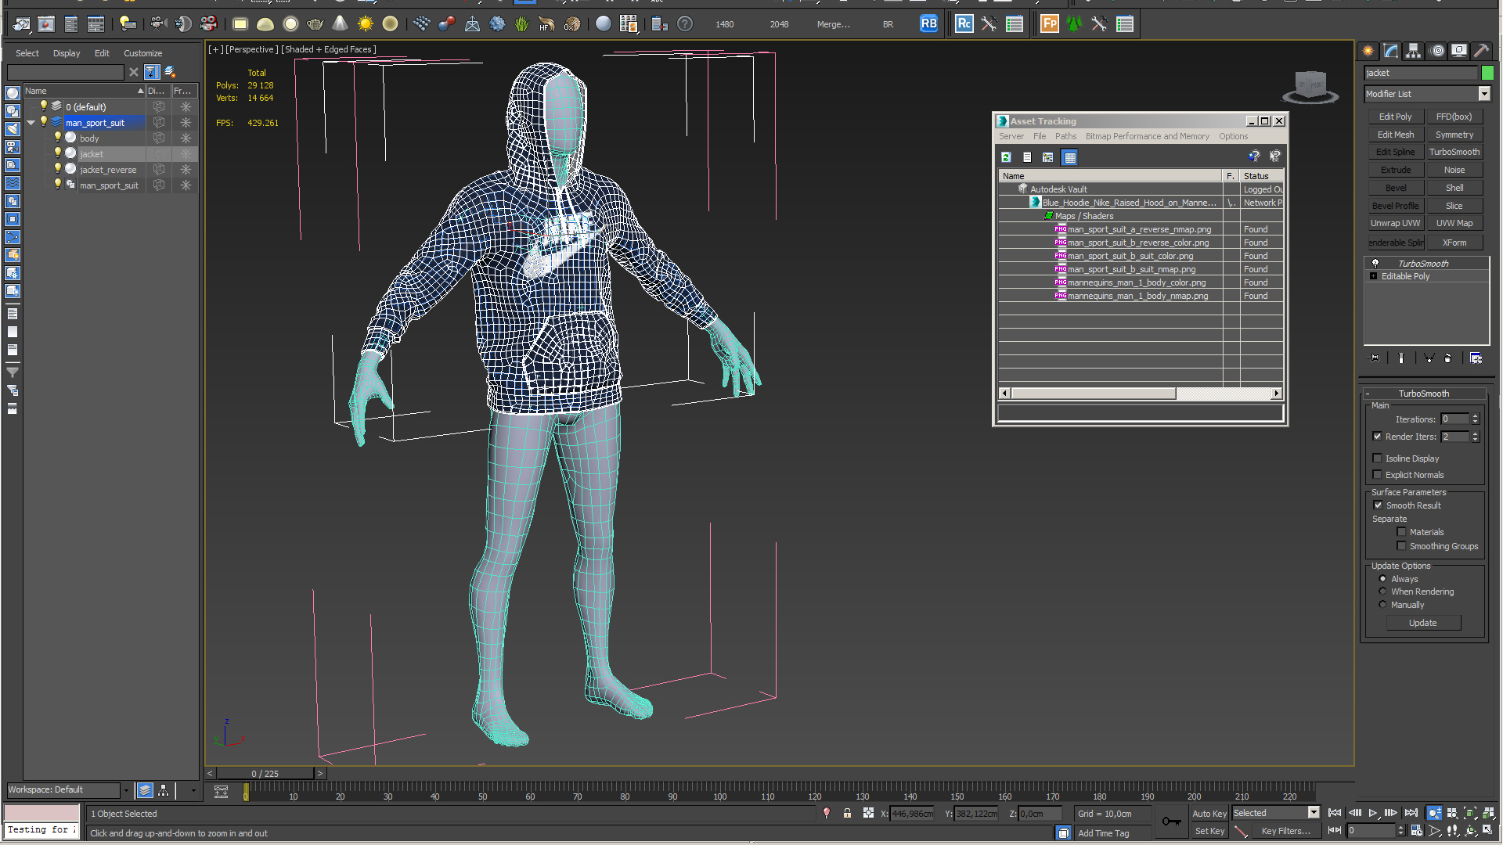Viewport: 1503px width, 845px height.
Task: Open Perspective viewport label menu
Action: 251,49
